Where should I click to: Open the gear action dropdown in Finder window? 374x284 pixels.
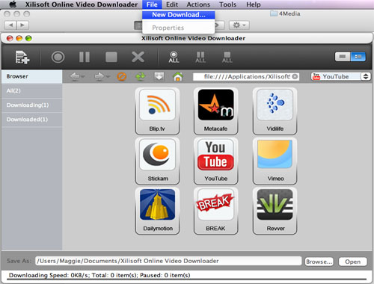pyautogui.click(x=239, y=25)
